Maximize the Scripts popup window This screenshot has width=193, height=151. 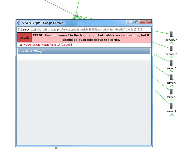point(137,22)
